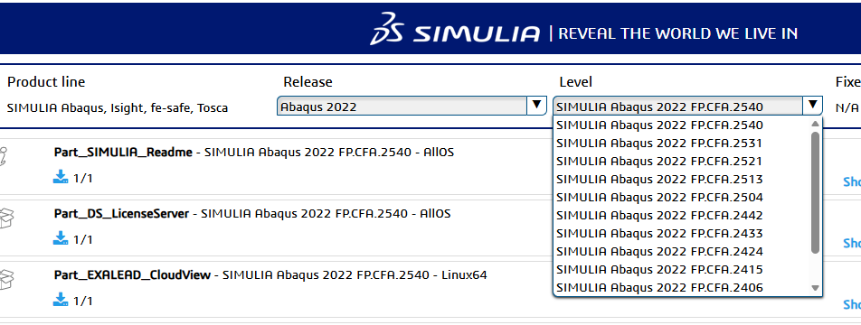
Task: Choose SIMULIA Abaqus 2022 FP.CFA.2433 option
Action: tap(682, 234)
